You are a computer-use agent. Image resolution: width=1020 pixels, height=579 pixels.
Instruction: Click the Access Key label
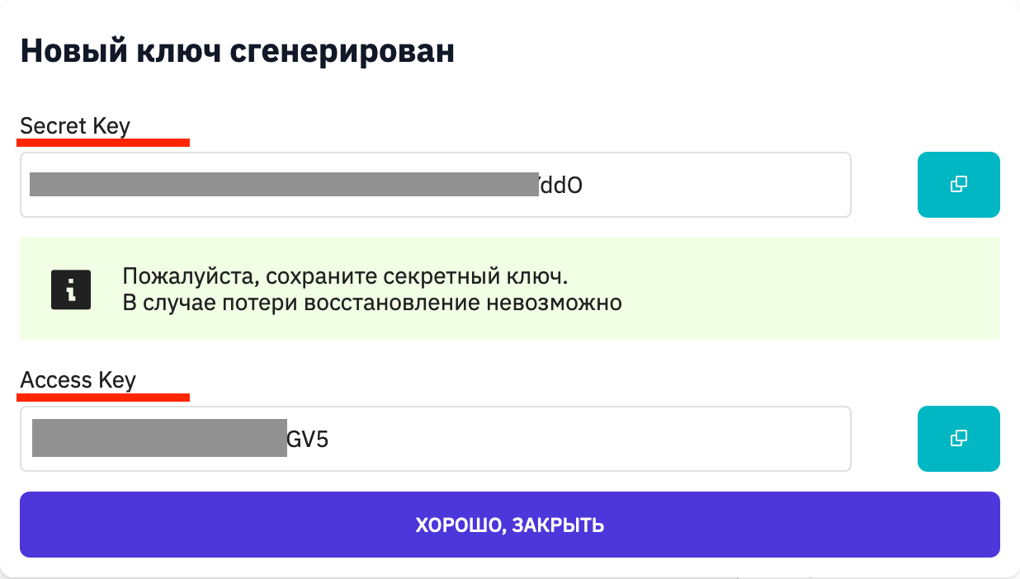[78, 380]
